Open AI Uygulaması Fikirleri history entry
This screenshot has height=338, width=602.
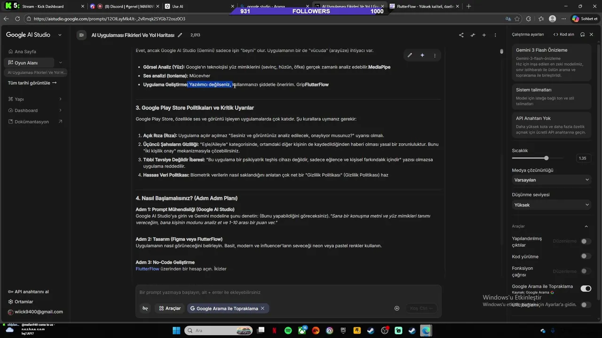(x=36, y=73)
